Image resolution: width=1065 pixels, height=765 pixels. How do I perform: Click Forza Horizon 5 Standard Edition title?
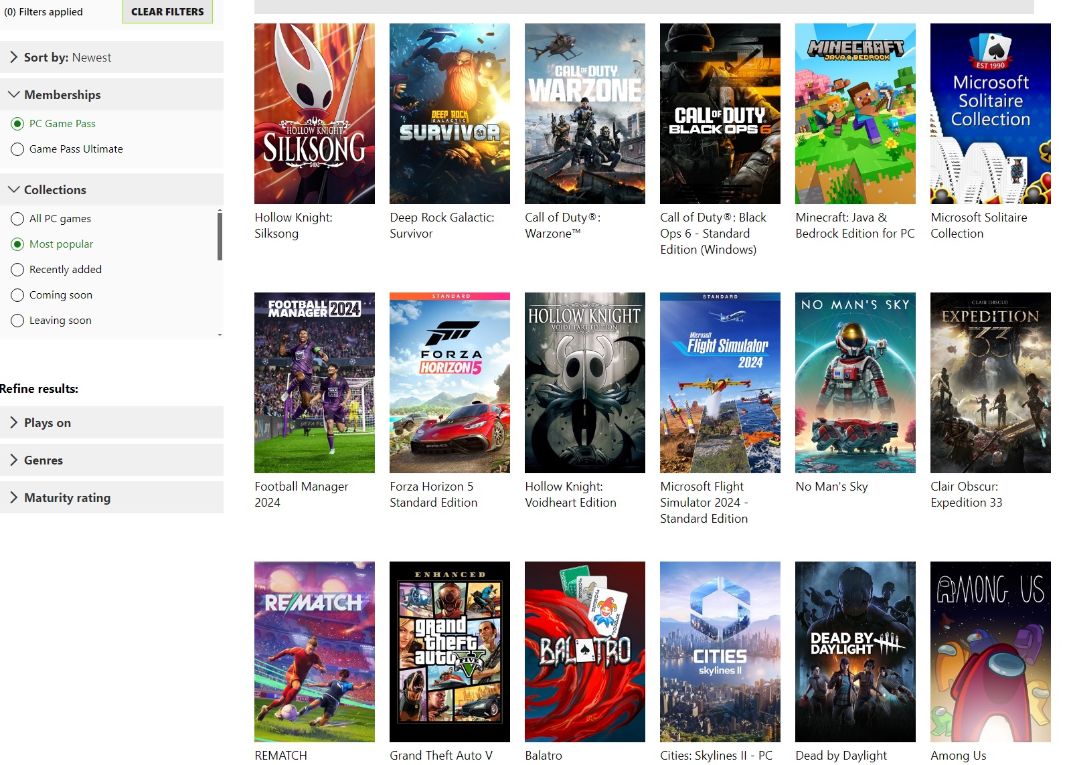tap(434, 495)
